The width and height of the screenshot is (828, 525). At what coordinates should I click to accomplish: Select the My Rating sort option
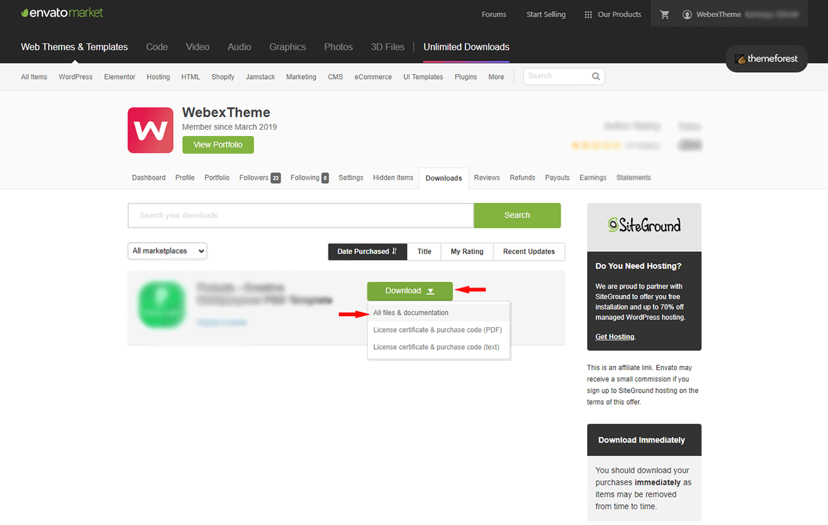(x=466, y=252)
